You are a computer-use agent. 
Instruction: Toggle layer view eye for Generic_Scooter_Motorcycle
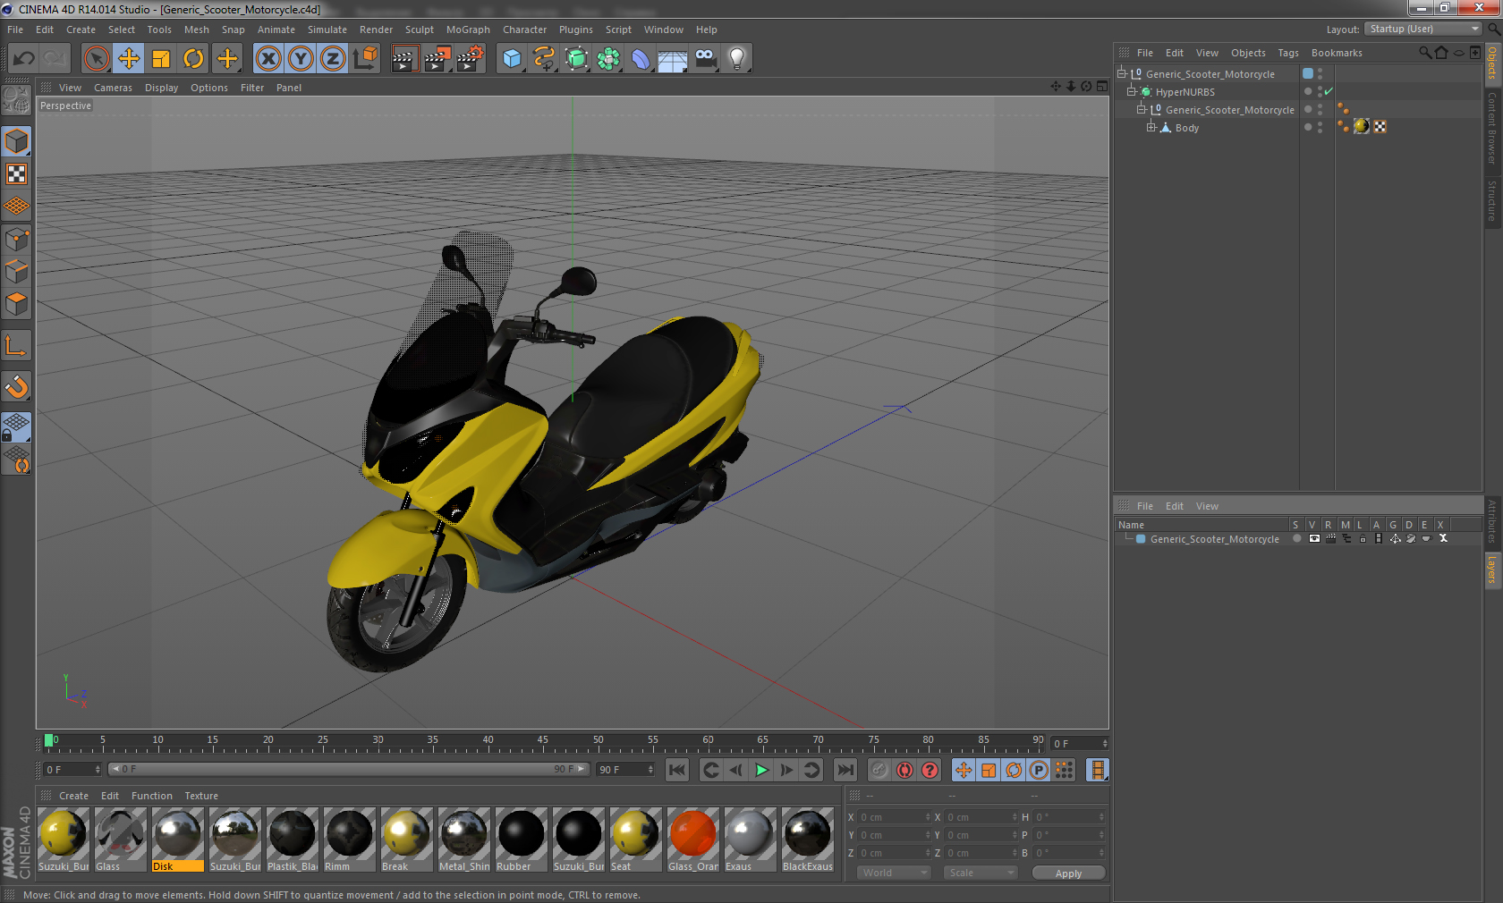coord(1314,538)
